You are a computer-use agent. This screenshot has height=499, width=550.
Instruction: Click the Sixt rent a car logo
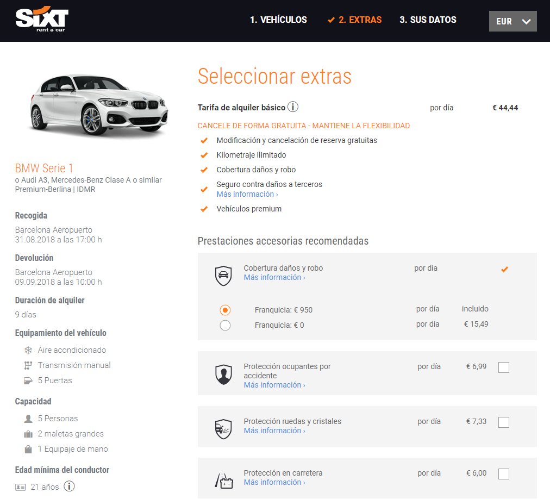42,19
